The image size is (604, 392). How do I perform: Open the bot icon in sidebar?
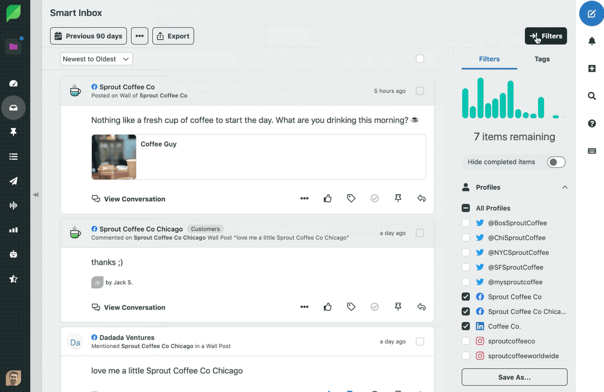click(x=13, y=254)
